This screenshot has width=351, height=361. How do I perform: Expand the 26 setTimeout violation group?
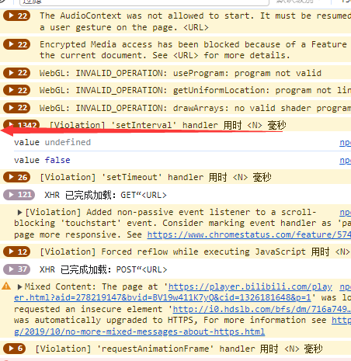click(x=16, y=177)
